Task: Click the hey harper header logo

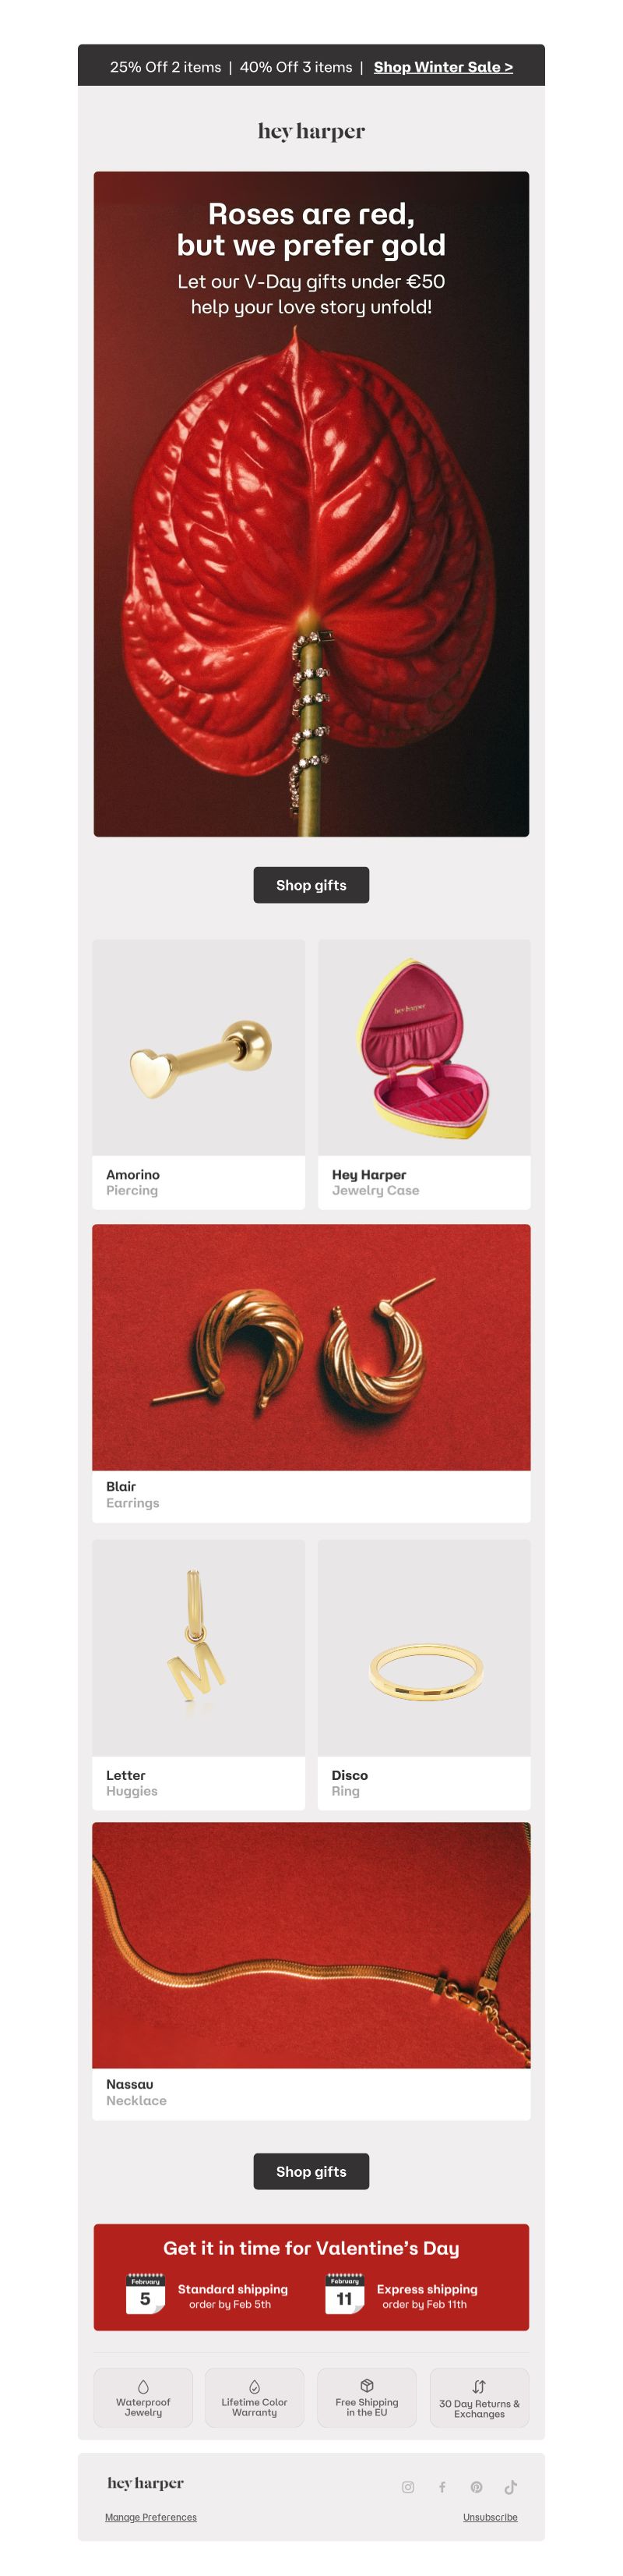Action: click(311, 131)
